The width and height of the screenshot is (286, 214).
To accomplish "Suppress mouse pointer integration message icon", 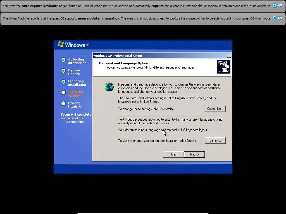I will click(x=280, y=18).
